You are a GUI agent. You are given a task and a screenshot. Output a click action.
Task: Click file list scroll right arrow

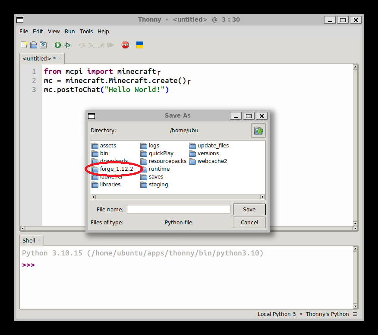(x=262, y=197)
